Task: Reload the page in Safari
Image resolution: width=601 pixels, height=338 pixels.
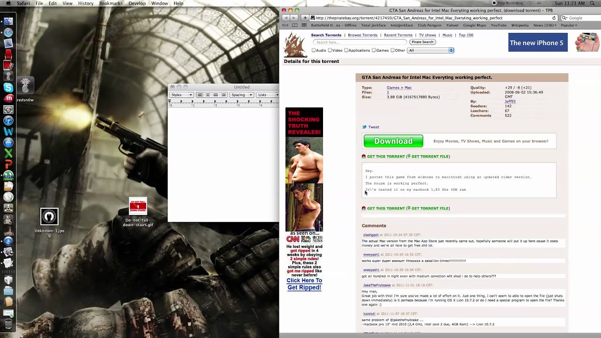Action: pyautogui.click(x=554, y=18)
